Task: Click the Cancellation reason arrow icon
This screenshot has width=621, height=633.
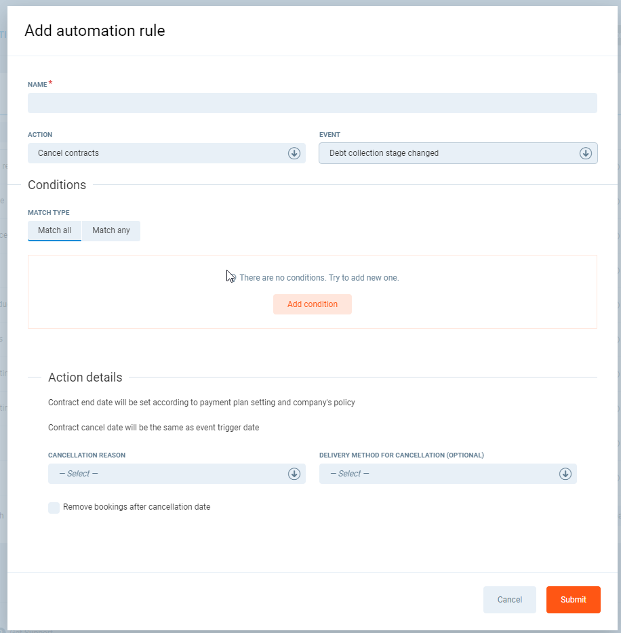Action: [294, 474]
